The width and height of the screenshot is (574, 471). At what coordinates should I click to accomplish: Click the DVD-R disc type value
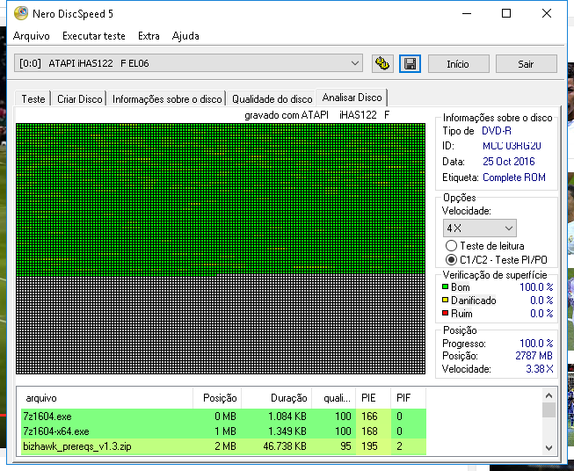[497, 131]
